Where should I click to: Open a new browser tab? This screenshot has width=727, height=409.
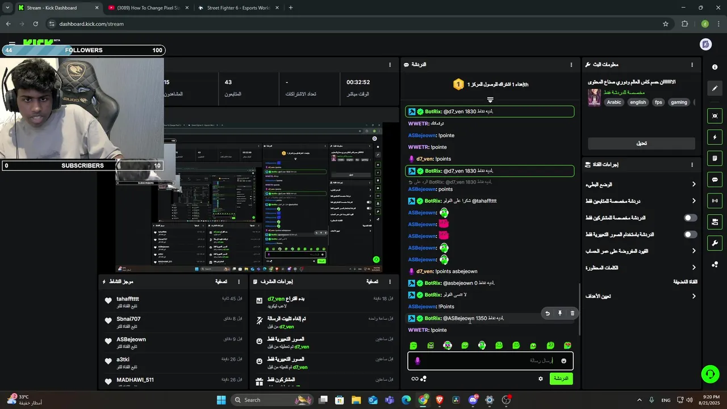291,8
